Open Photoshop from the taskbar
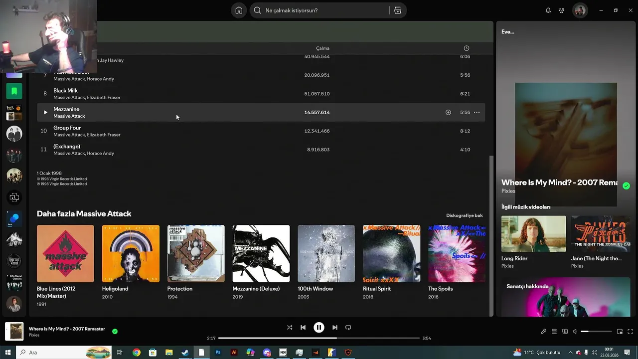The image size is (638, 359). [218, 353]
